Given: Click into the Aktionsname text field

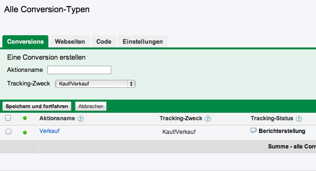Looking at the screenshot, I should click(79, 70).
